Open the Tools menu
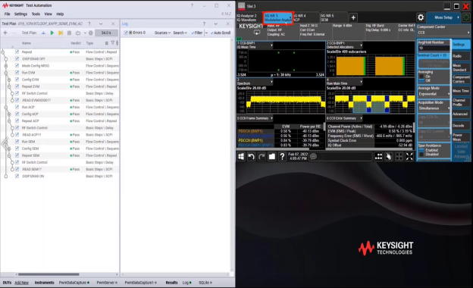The height and width of the screenshot is (288, 473). (36, 14)
